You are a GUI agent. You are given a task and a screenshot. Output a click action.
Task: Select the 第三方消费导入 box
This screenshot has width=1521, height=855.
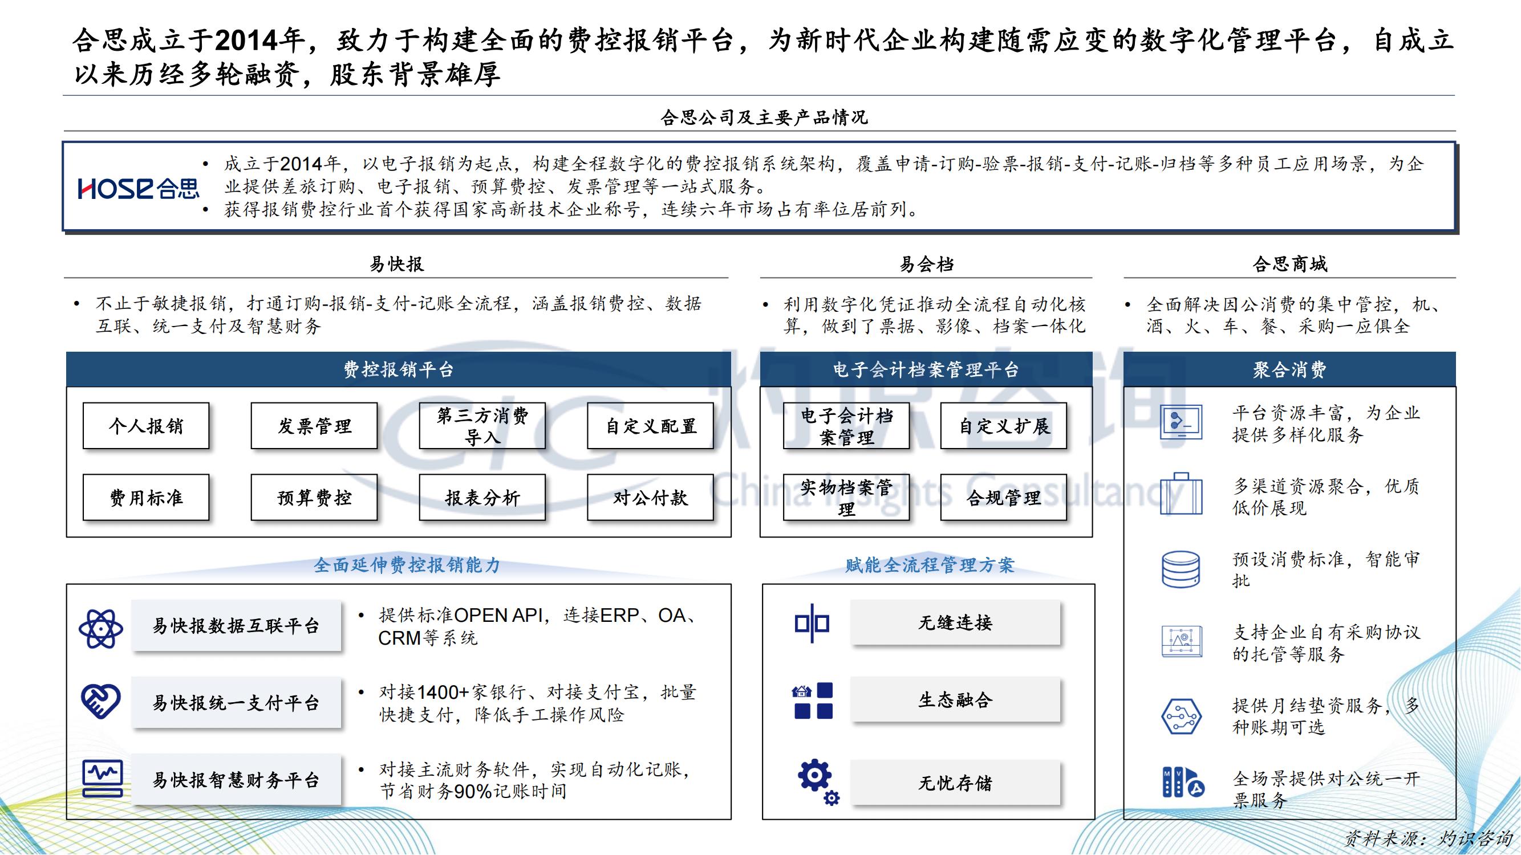pos(482,426)
